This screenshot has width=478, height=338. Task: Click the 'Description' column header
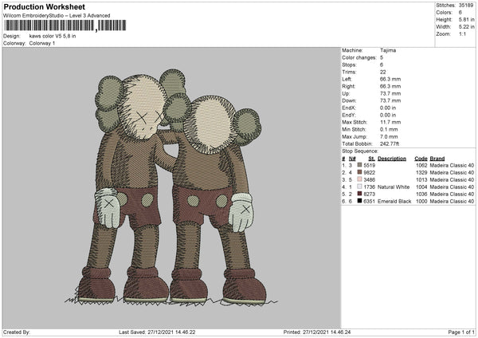pos(392,159)
